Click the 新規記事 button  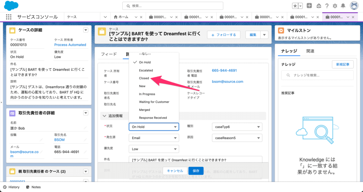tap(343, 64)
